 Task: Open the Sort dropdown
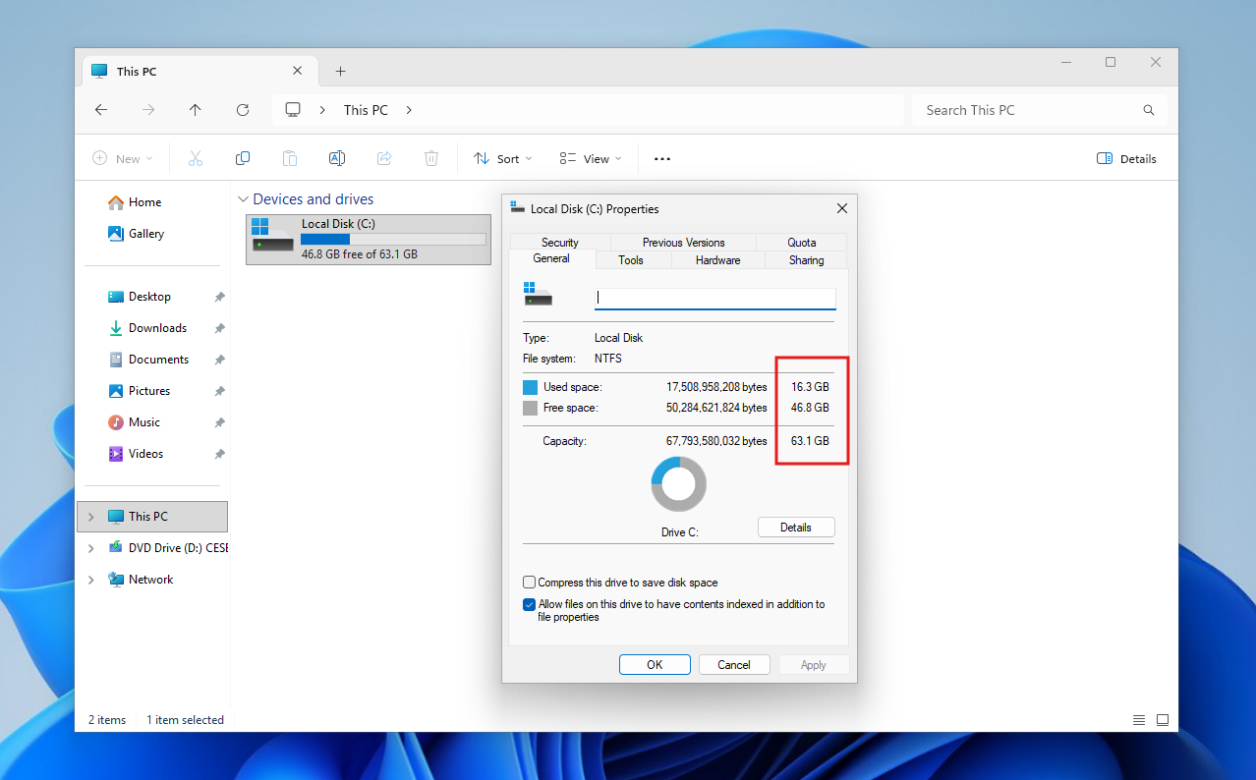[502, 158]
